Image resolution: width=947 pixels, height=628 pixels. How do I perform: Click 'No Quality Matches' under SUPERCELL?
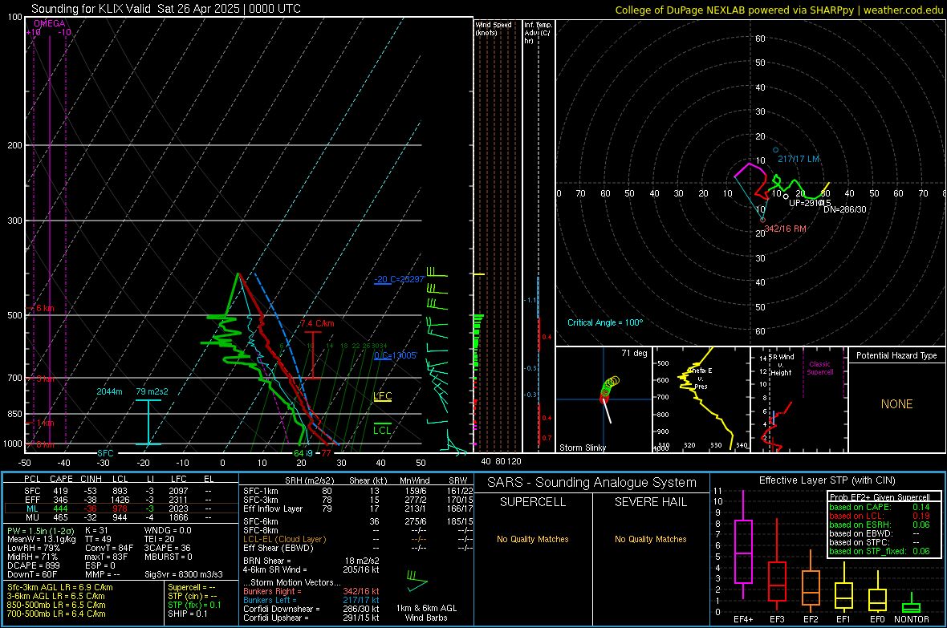click(x=533, y=539)
